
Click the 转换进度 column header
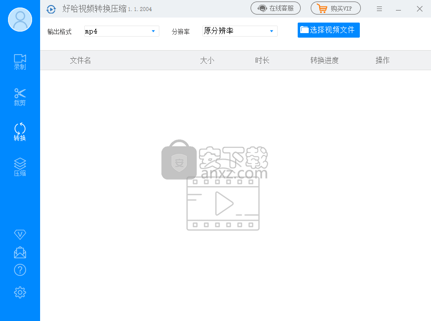[324, 60]
